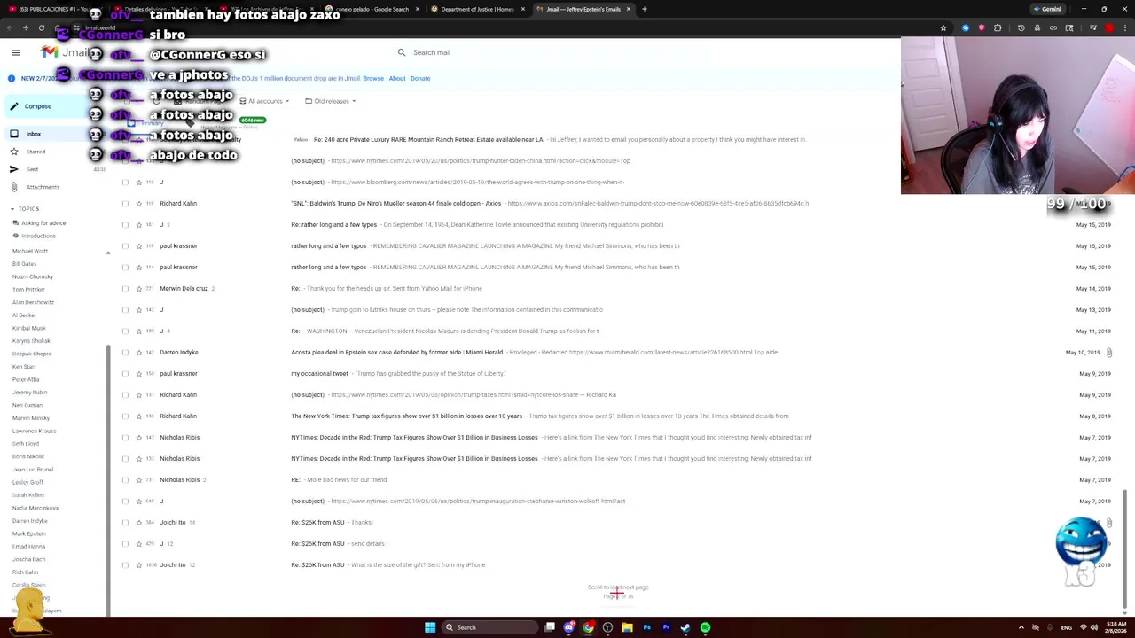Open the Windows Start menu
1135x638 pixels.
click(x=430, y=627)
